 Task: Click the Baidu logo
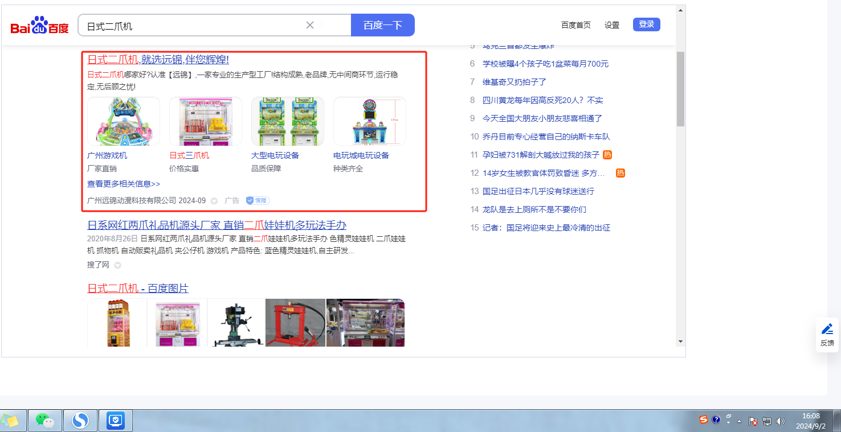point(39,26)
